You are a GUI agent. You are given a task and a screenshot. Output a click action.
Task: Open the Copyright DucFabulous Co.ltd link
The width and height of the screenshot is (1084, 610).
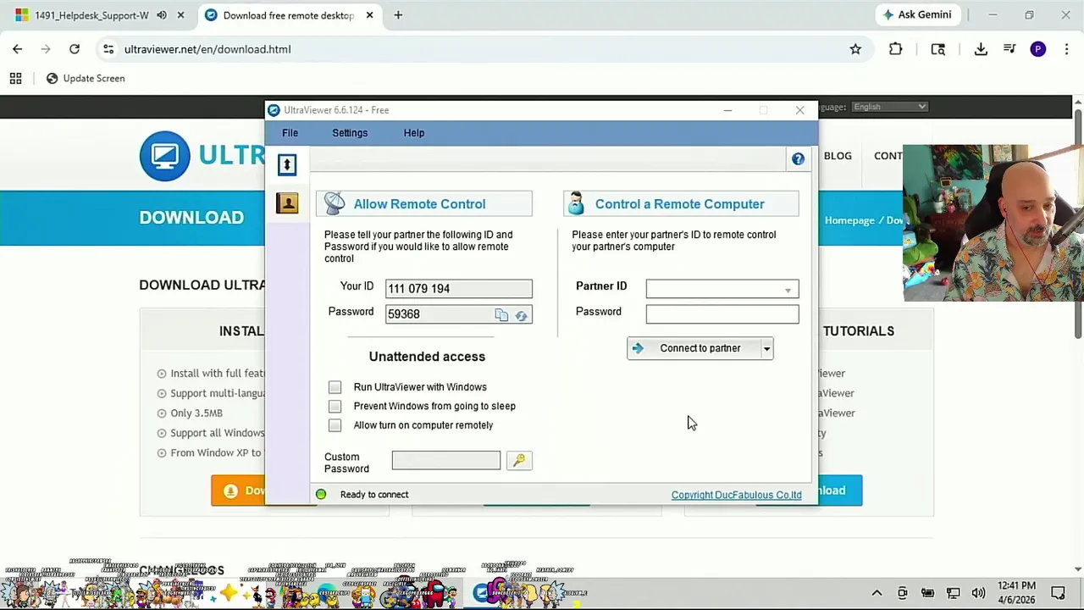(737, 495)
